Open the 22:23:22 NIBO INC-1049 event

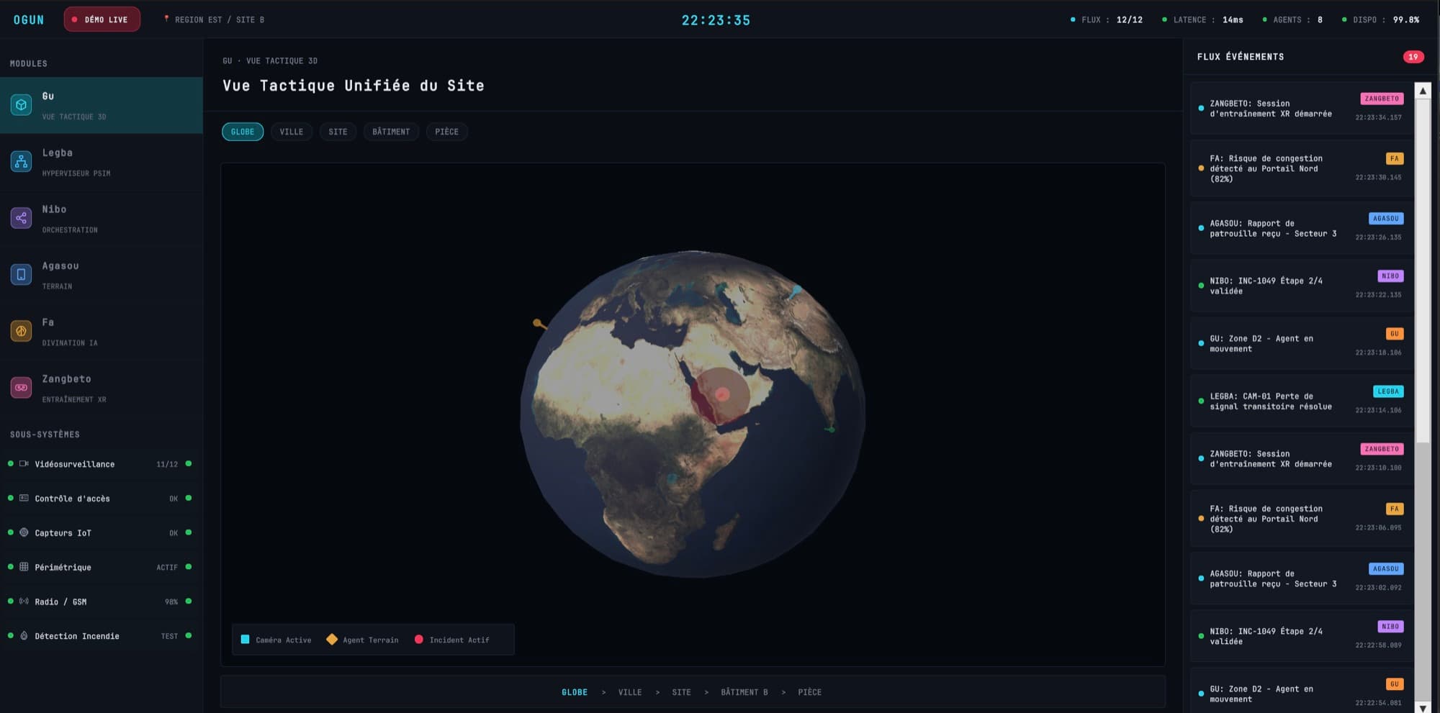1302,286
